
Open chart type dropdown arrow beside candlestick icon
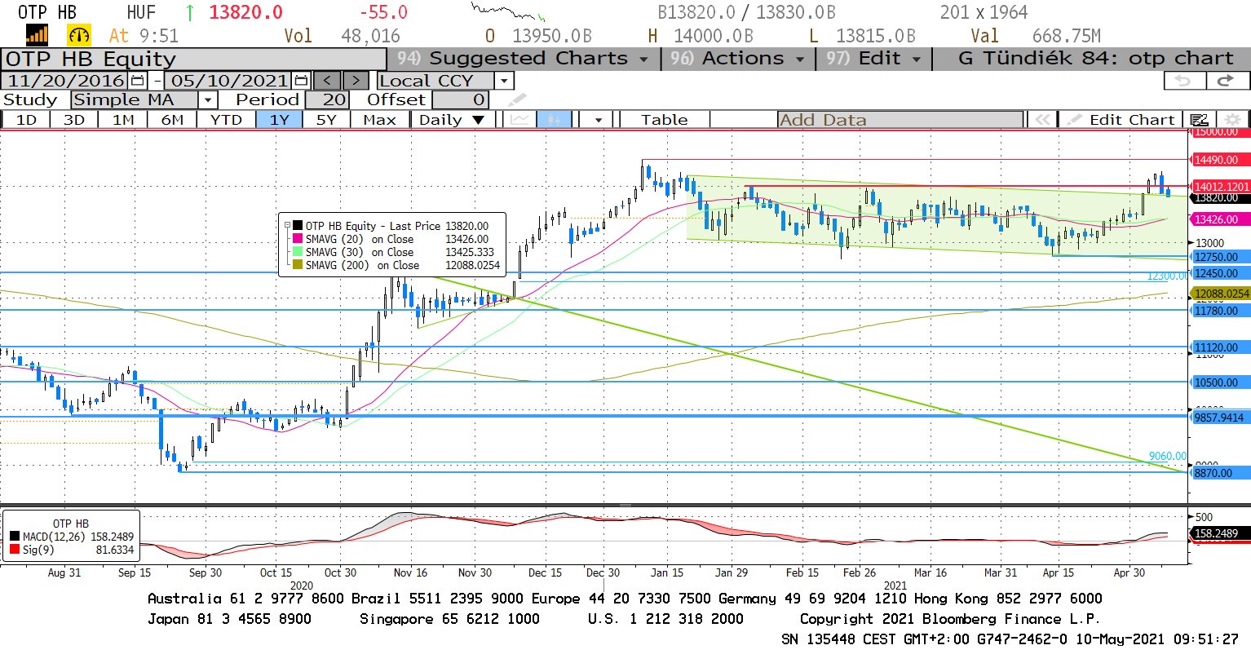click(599, 120)
